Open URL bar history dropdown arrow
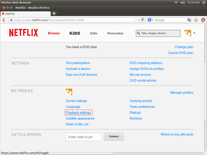Image resolution: width=207 pixels, height=155 pixels. coord(139,20)
